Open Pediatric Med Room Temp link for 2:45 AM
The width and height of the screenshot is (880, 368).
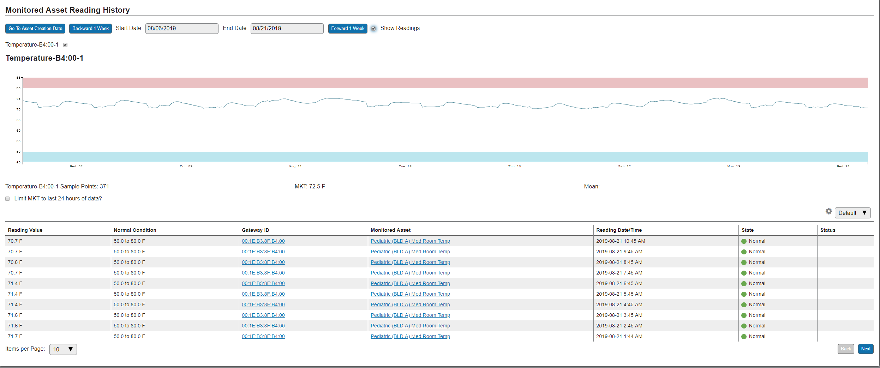pyautogui.click(x=410, y=326)
